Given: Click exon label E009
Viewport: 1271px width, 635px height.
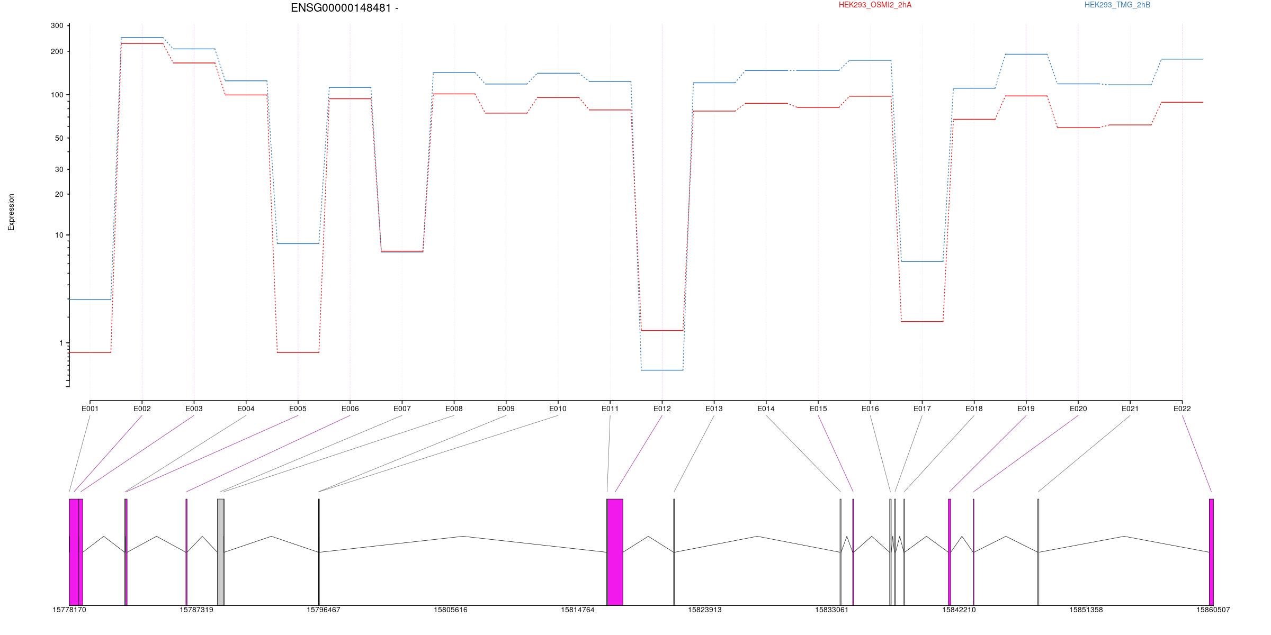Looking at the screenshot, I should click(x=506, y=409).
